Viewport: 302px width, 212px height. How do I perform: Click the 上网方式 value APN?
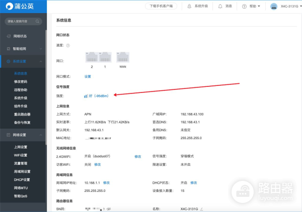[x=88, y=114]
